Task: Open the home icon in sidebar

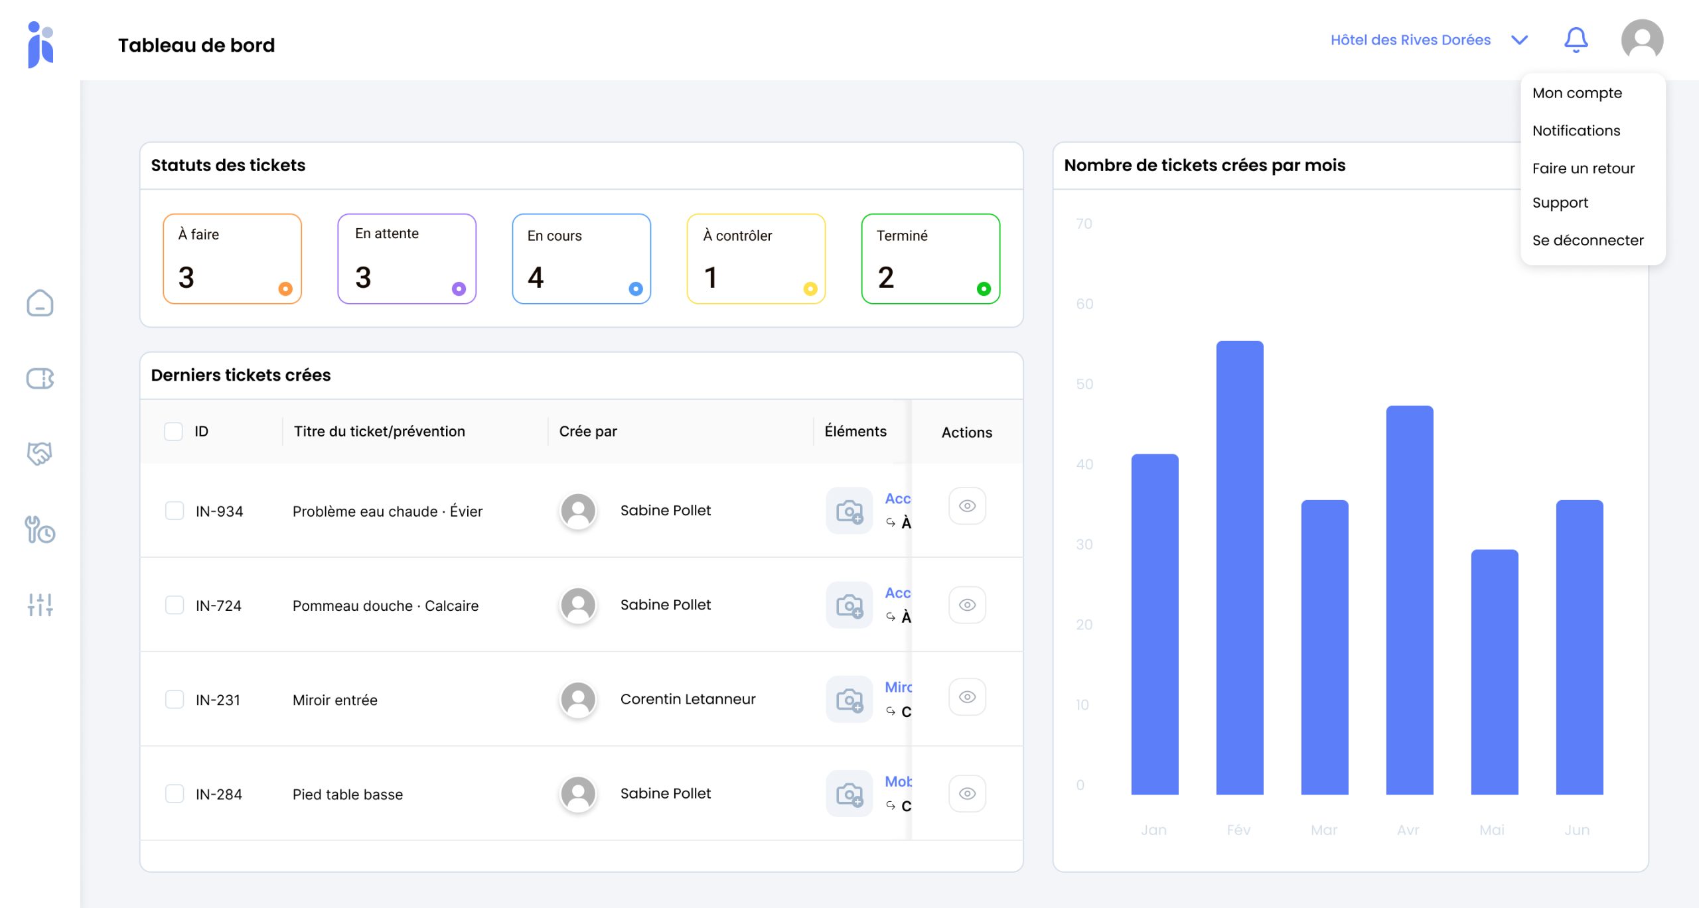Action: coord(40,303)
